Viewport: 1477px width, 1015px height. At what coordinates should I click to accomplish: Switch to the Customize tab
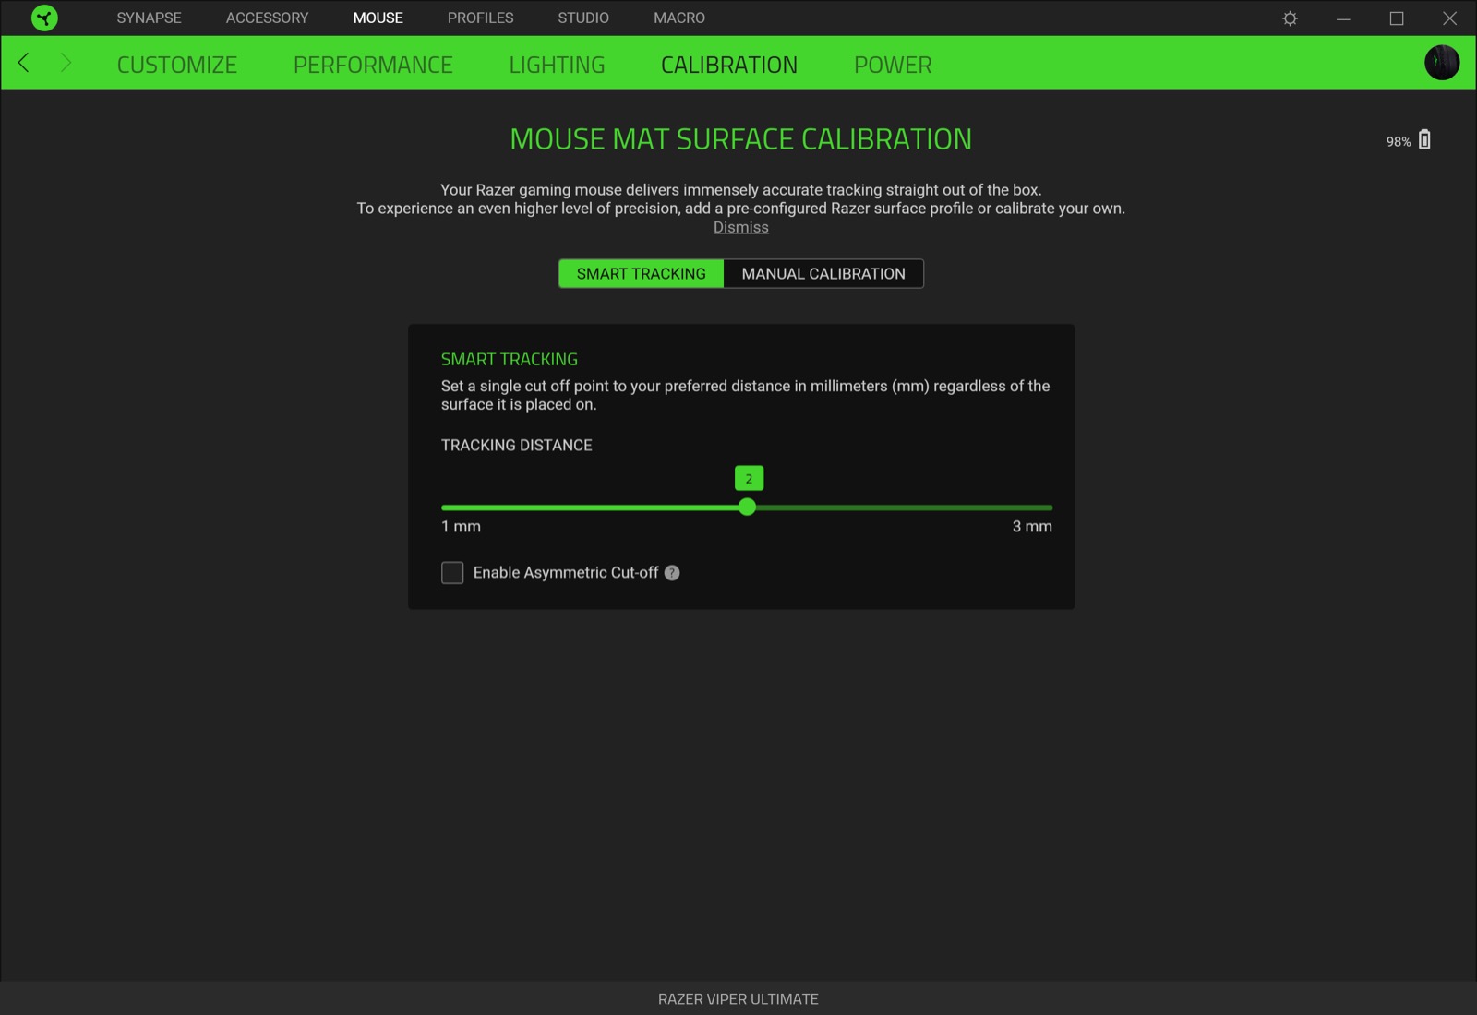[x=177, y=65]
